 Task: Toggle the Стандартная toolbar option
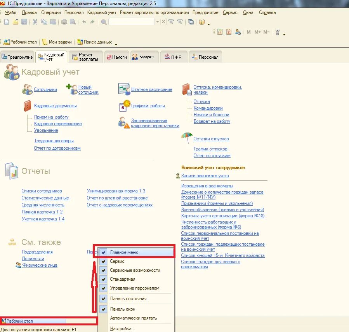[x=103, y=279]
